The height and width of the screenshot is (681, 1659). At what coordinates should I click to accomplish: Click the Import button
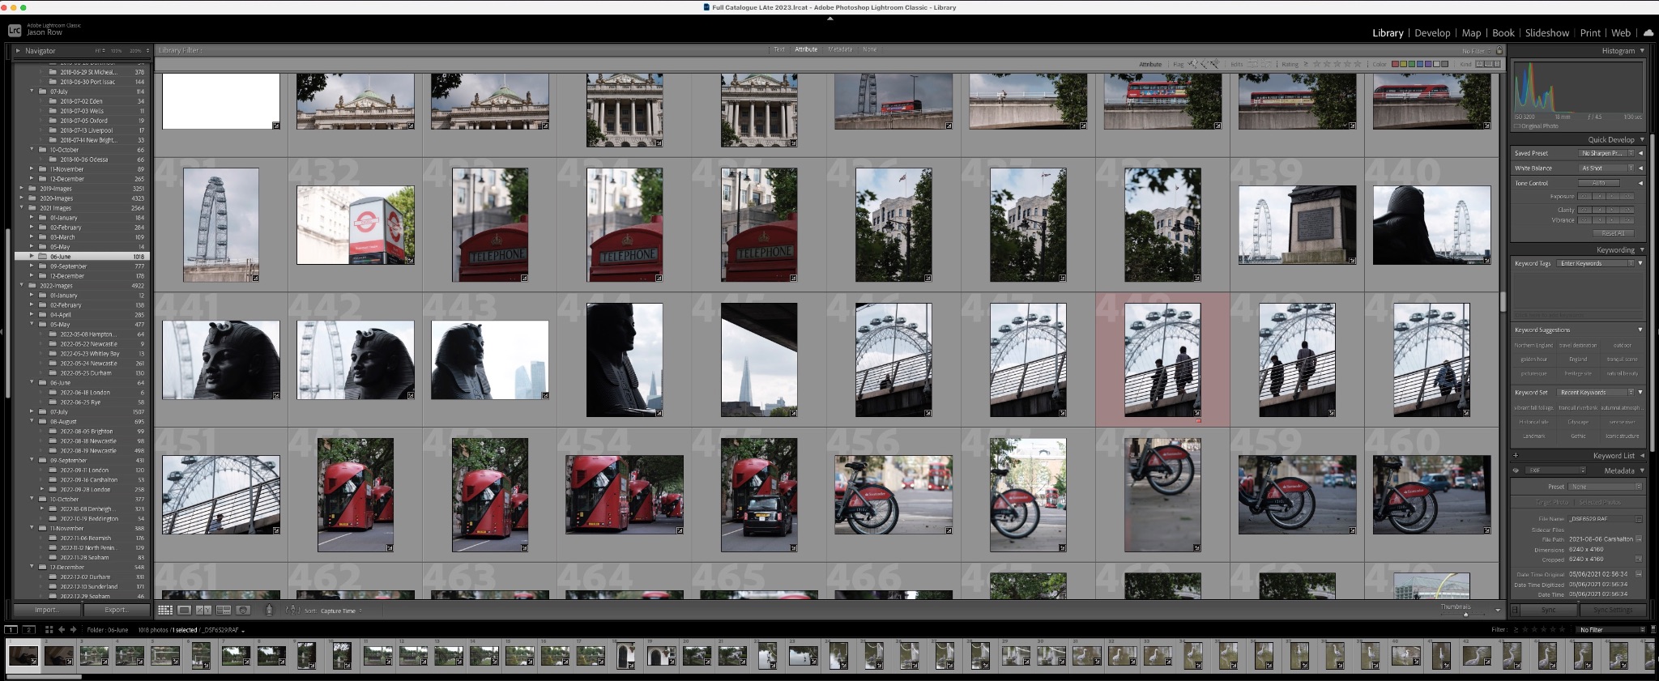coord(47,610)
